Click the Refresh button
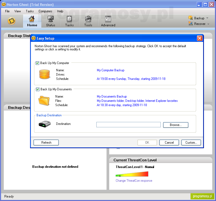The width and height of the screenshot is (216, 201). coord(46,143)
